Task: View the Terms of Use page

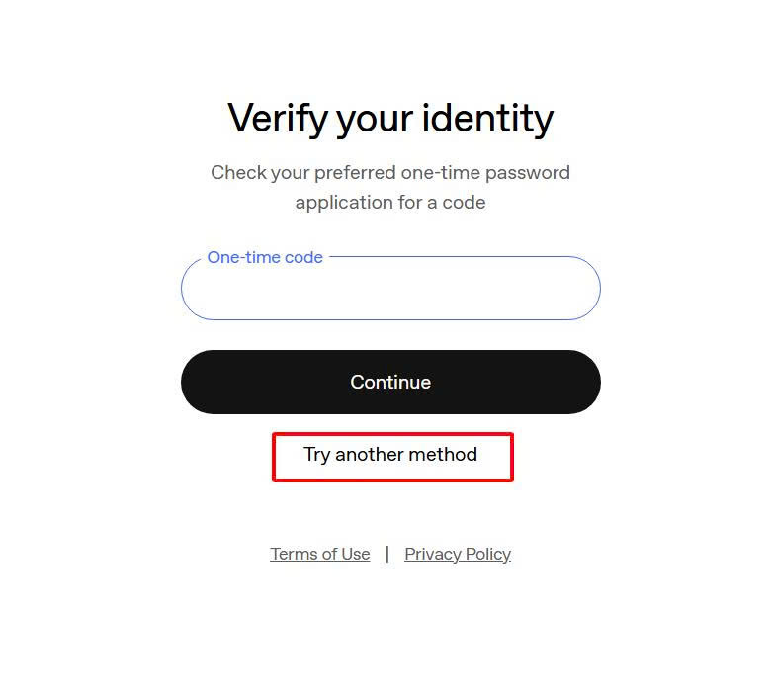Action: [x=319, y=554]
